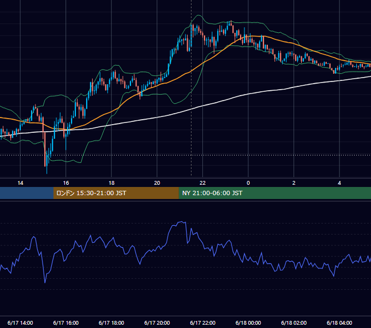This screenshot has height=328, width=371.
Task: Click the 6/17 14:00 time label
Action: click(20, 323)
